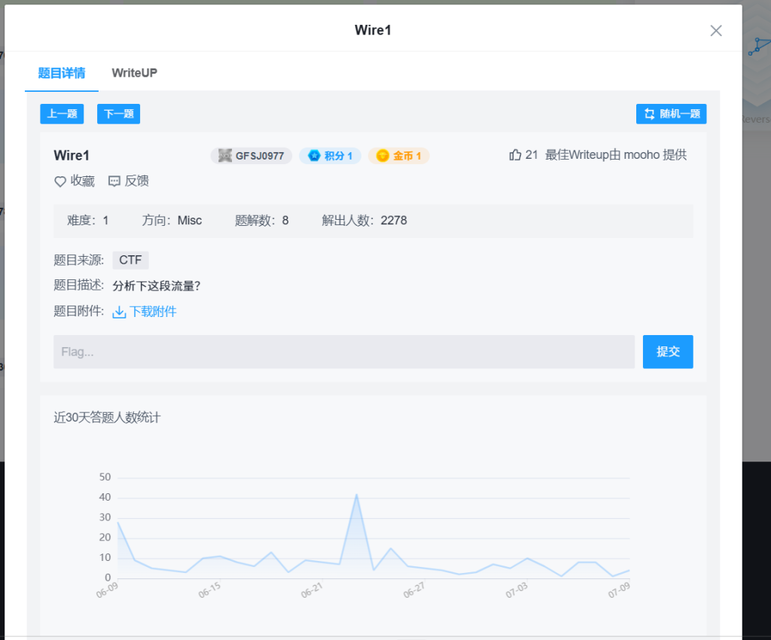Click the heart favorite icon
This screenshot has width=771, height=640.
(60, 181)
